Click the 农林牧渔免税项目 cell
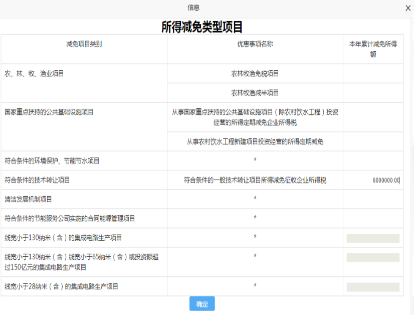 tap(255, 73)
